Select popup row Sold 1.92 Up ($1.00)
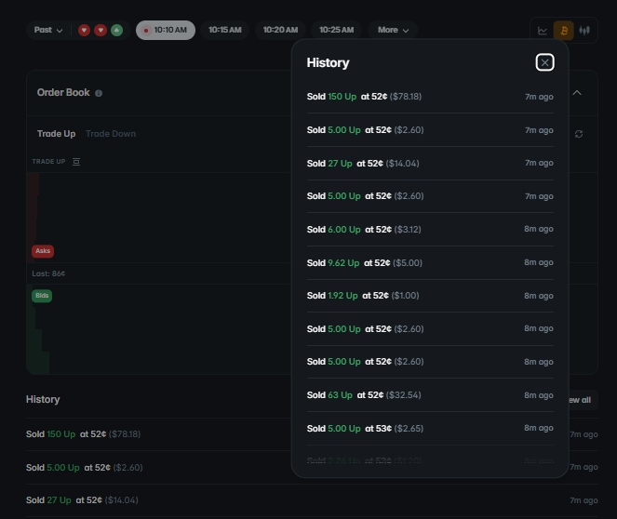 (430, 296)
